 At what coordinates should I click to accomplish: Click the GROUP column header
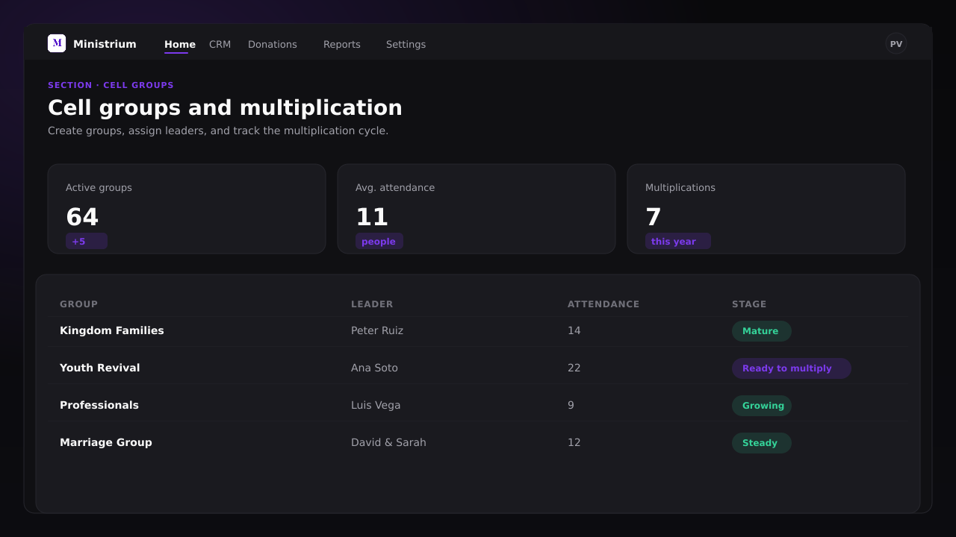[78, 304]
